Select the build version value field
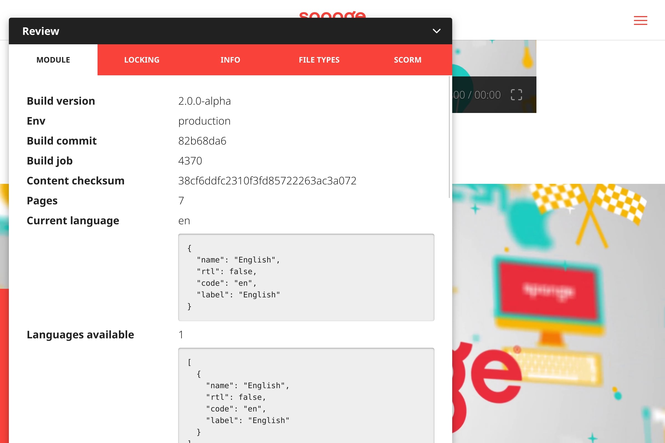665x443 pixels. click(204, 101)
